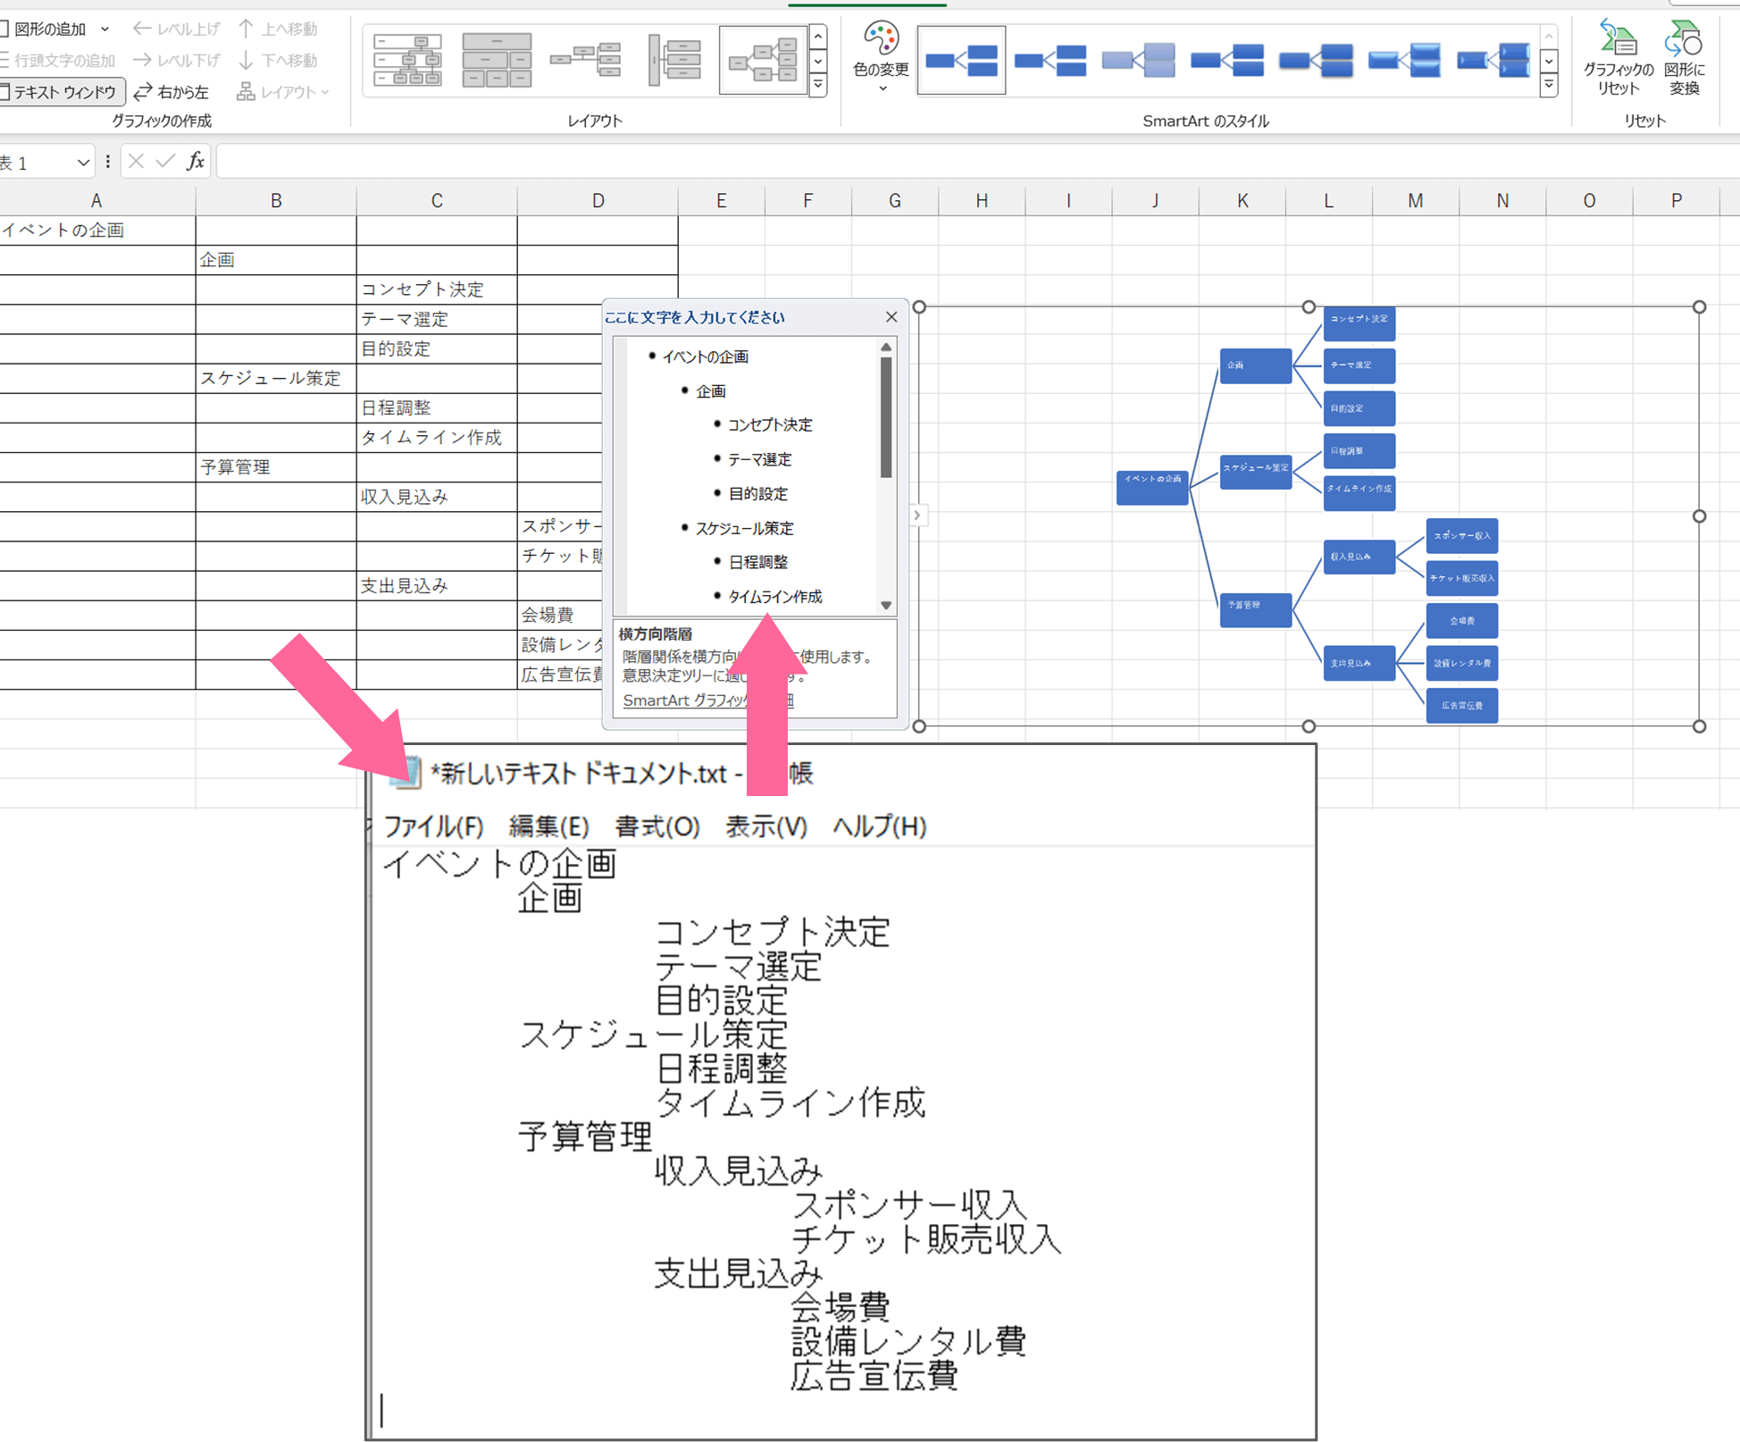Image resolution: width=1740 pixels, height=1442 pixels.
Task: Click the fx Insert Function icon
Action: tap(196, 161)
